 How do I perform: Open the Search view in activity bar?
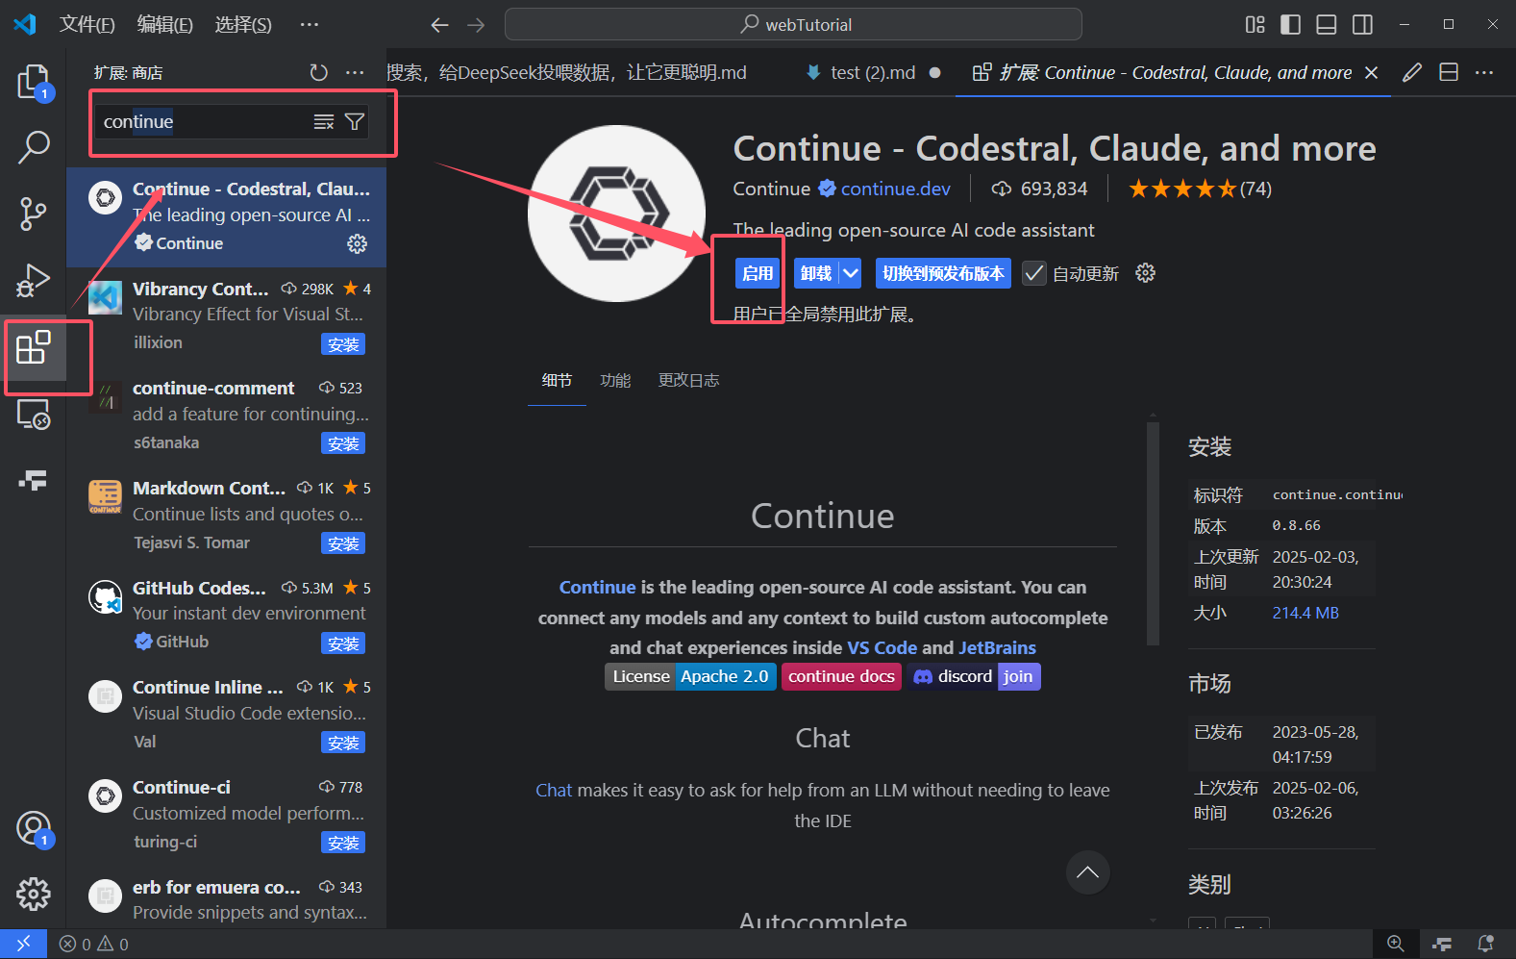coord(34,147)
